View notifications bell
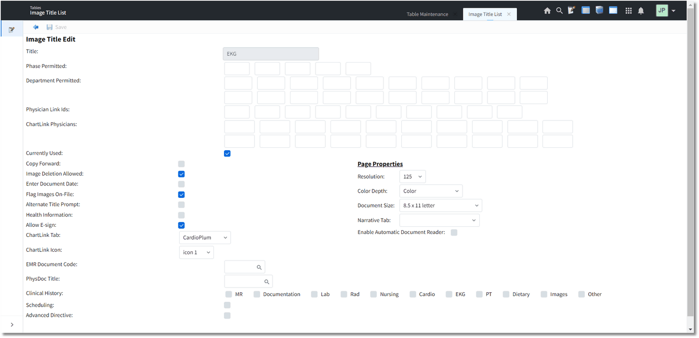 pyautogui.click(x=641, y=11)
